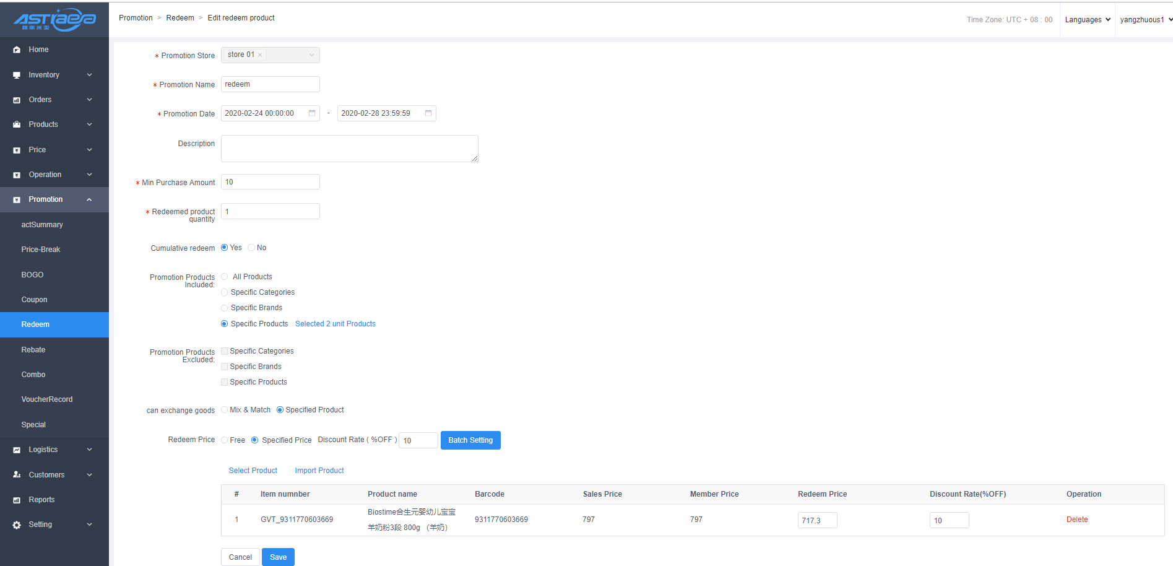
Task: Click the Save button
Action: (278, 557)
